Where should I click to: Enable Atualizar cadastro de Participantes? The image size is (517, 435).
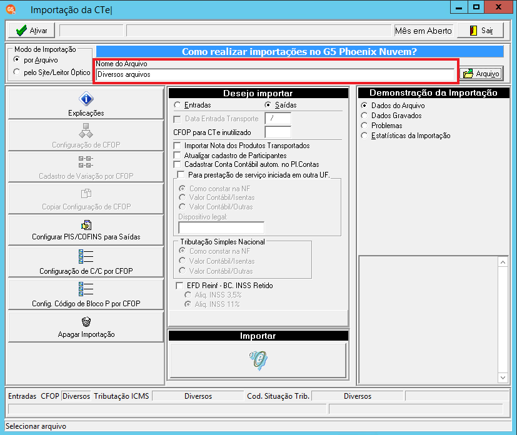coord(178,155)
